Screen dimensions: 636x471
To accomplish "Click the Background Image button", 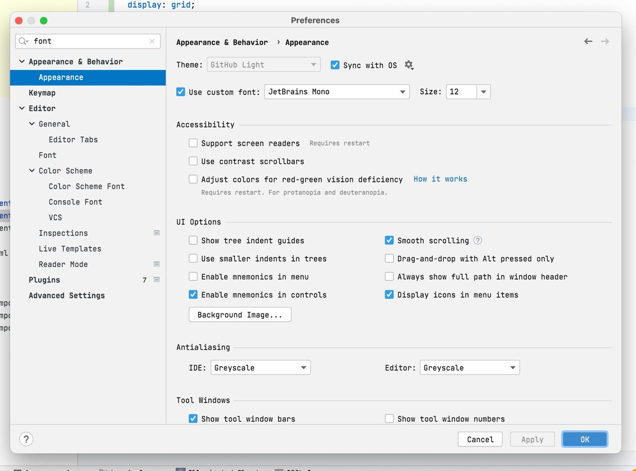I will click(x=240, y=314).
